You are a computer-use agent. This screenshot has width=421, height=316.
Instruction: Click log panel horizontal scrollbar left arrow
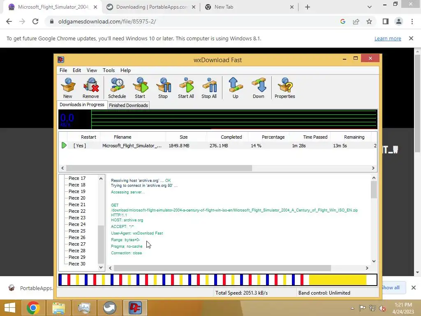[110, 268]
